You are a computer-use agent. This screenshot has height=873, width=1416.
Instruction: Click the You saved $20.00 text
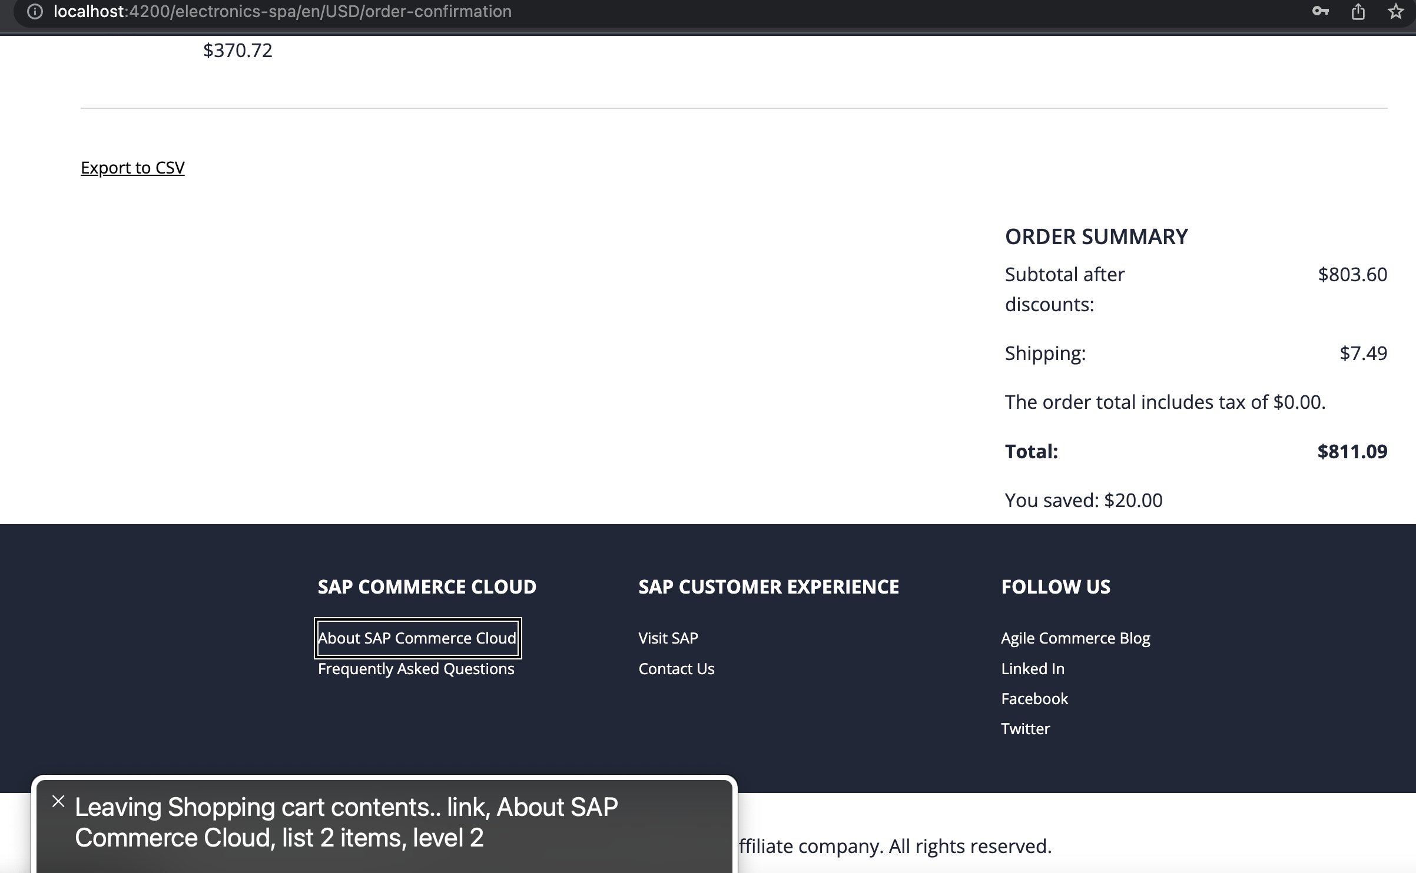tap(1083, 500)
